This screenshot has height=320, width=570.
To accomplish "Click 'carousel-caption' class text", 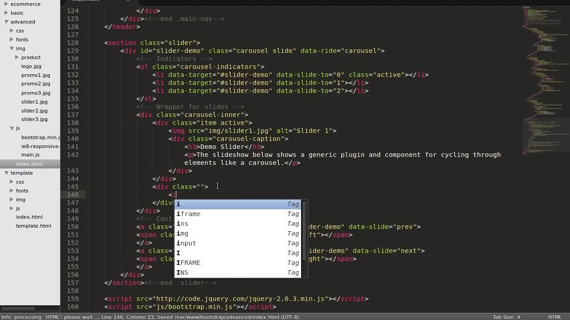I will click(x=250, y=139).
